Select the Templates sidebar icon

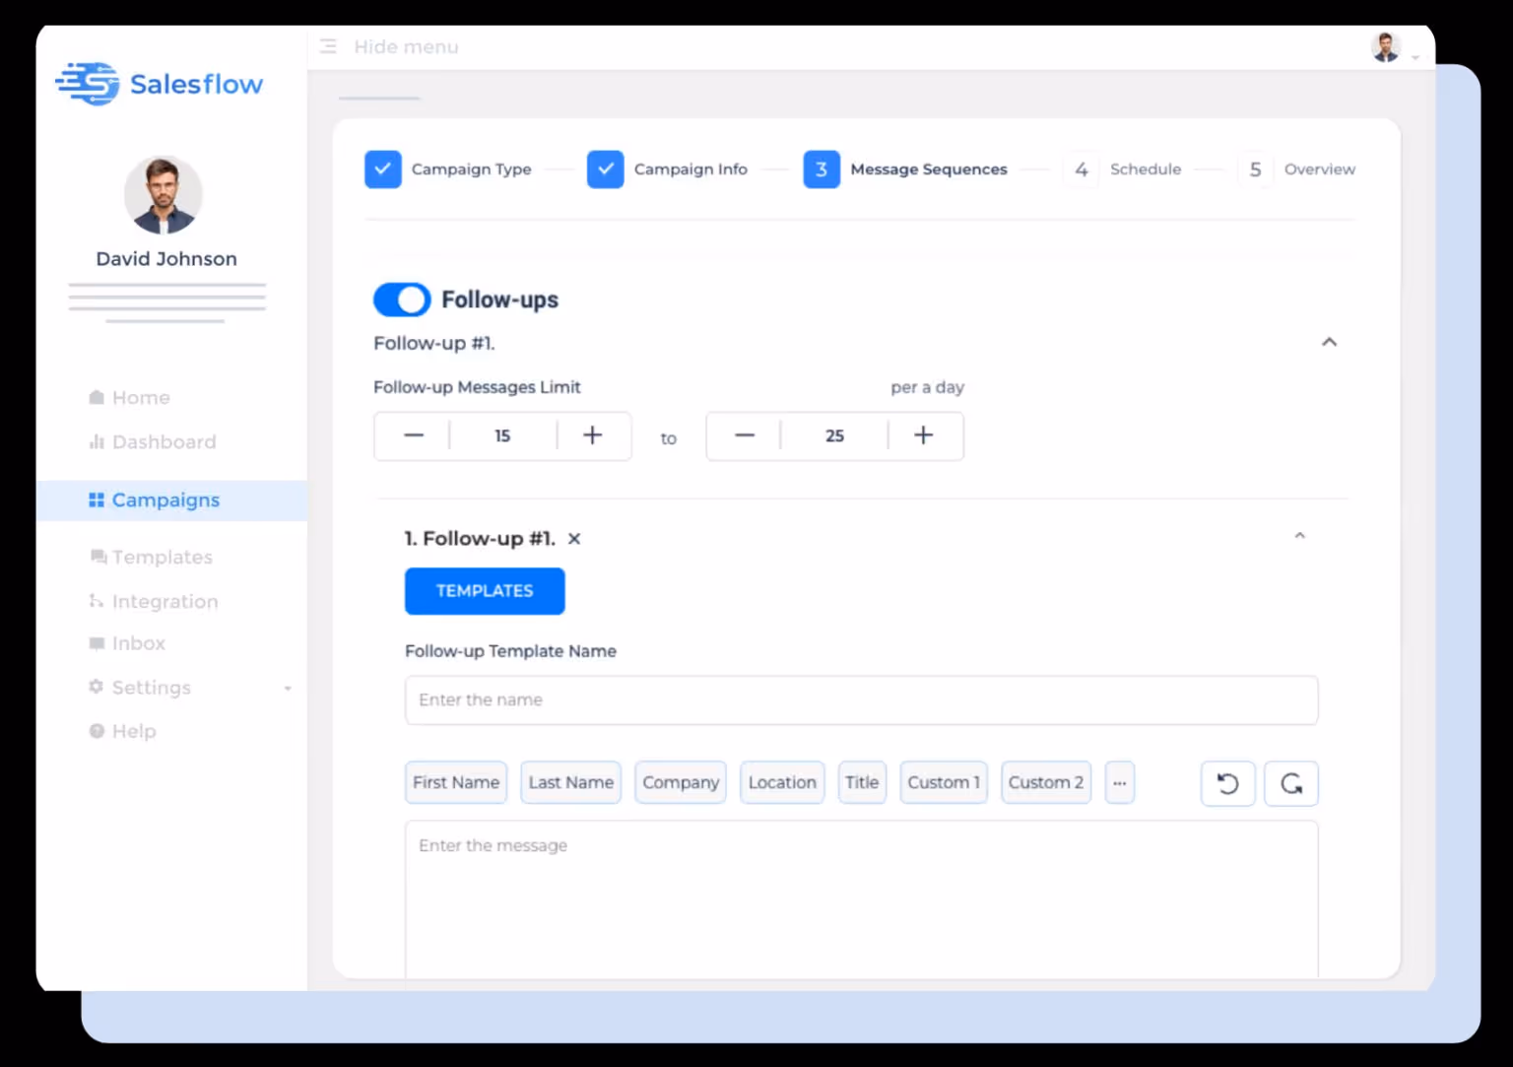click(x=98, y=557)
